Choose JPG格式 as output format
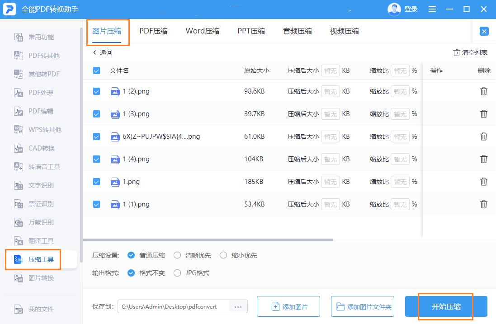 pyautogui.click(x=177, y=273)
